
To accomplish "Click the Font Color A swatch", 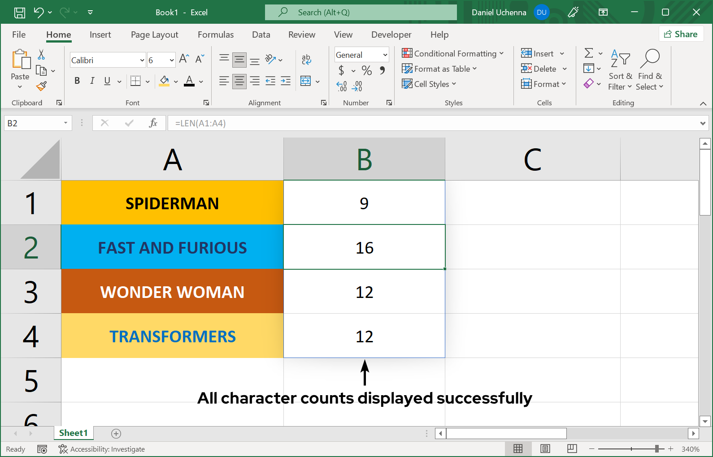I will (189, 81).
